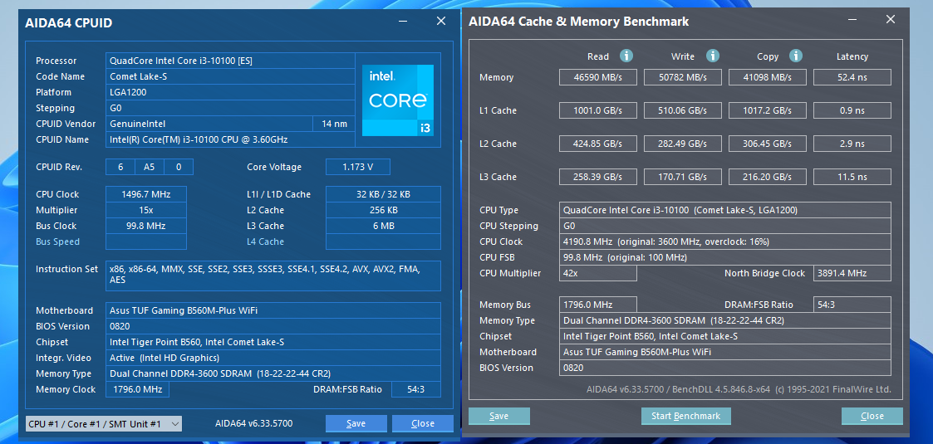Click the Memory Bus value 1796.0 MHz in Benchmark

[x=598, y=305]
